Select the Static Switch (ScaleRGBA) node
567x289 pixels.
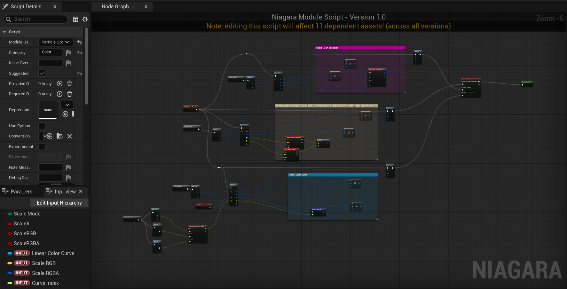pos(377,77)
